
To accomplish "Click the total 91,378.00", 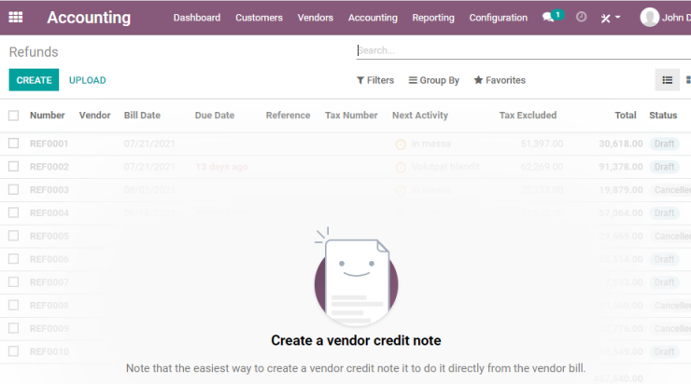I will [620, 167].
